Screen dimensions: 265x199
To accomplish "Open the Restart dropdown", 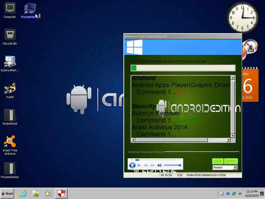I will 225,167.
